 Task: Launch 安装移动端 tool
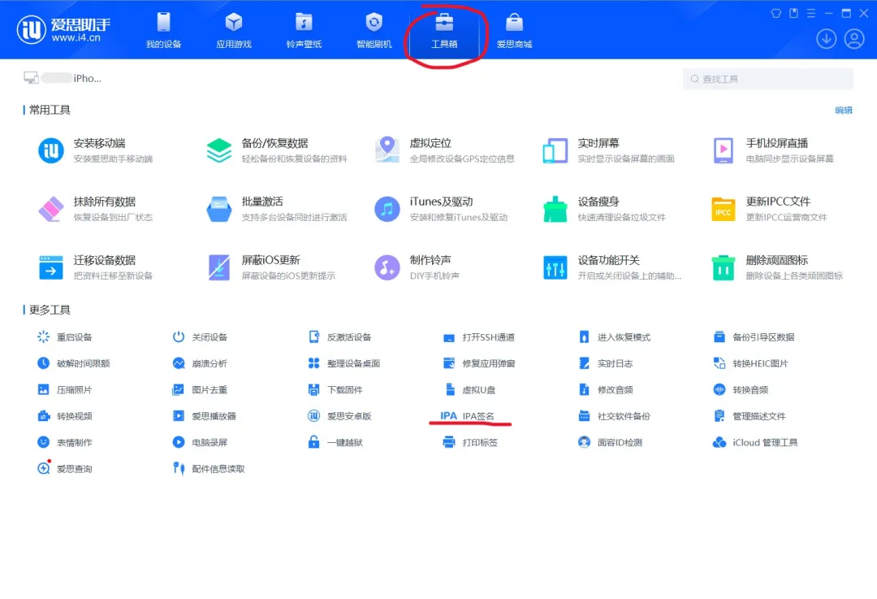(95, 150)
